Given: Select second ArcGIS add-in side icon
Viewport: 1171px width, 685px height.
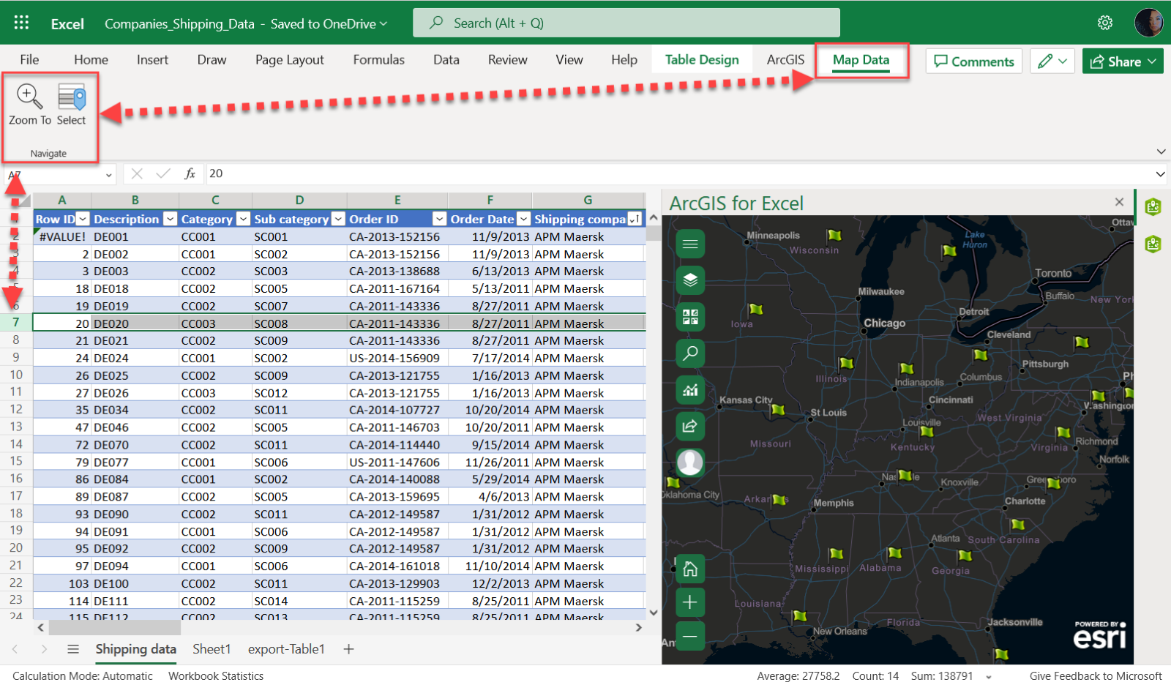Looking at the screenshot, I should 1153,244.
